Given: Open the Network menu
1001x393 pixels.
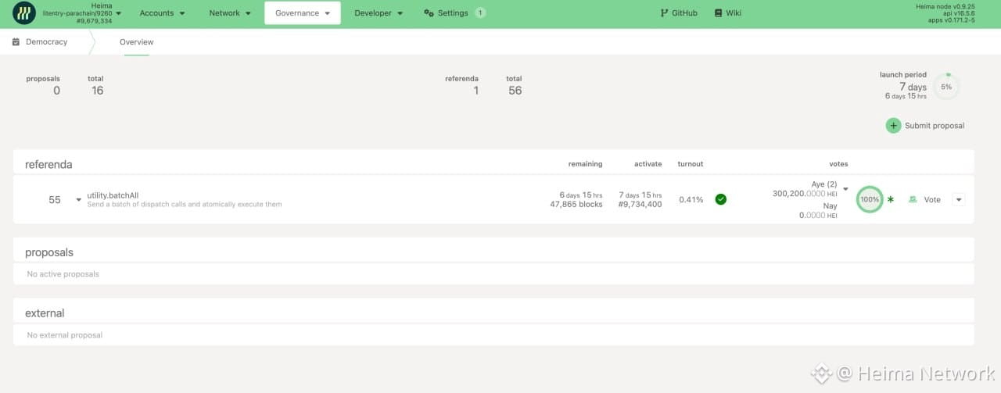Looking at the screenshot, I should point(230,13).
